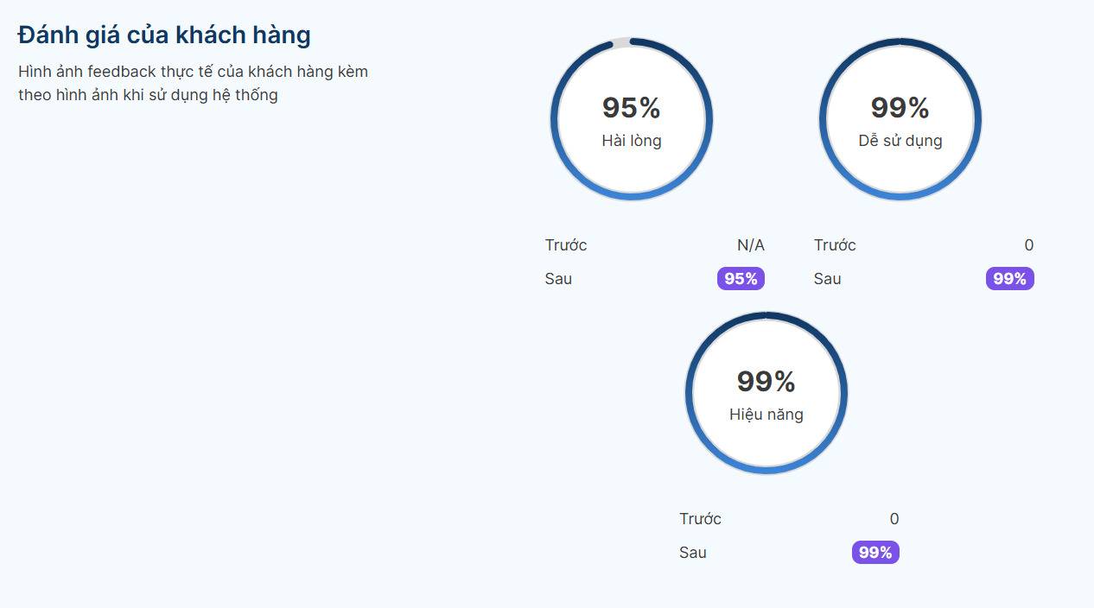
Task: Click the Trước label under Hiệu năng
Action: tap(700, 519)
